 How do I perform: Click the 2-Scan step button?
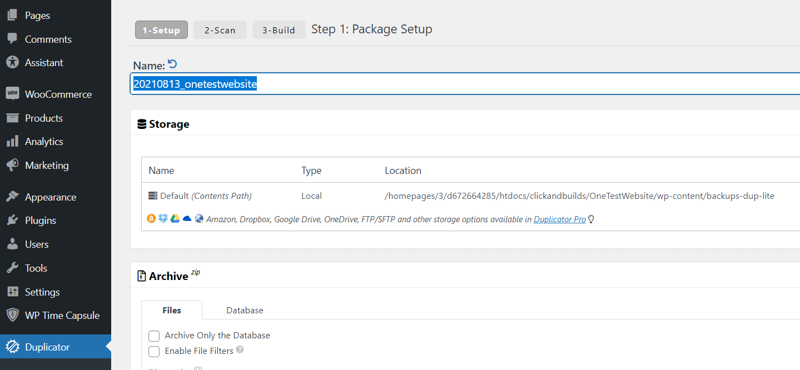[220, 30]
